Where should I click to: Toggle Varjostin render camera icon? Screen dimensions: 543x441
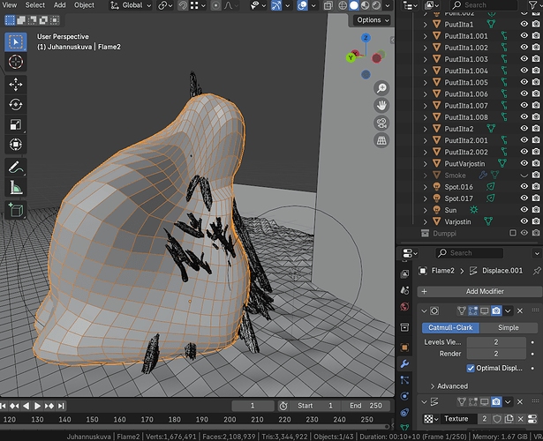point(536,221)
